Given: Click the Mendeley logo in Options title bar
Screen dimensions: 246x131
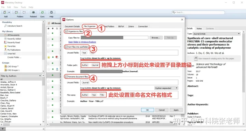Looking at the screenshot, I should pos(64,19).
